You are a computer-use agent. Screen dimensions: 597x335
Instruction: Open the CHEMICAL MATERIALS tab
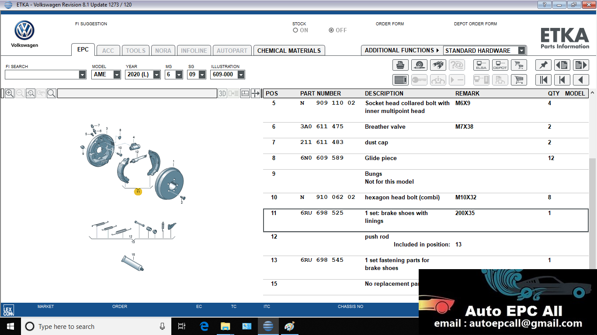coord(289,51)
